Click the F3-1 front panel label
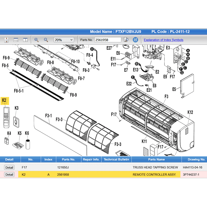The image size is (207, 207). coord(48,115)
